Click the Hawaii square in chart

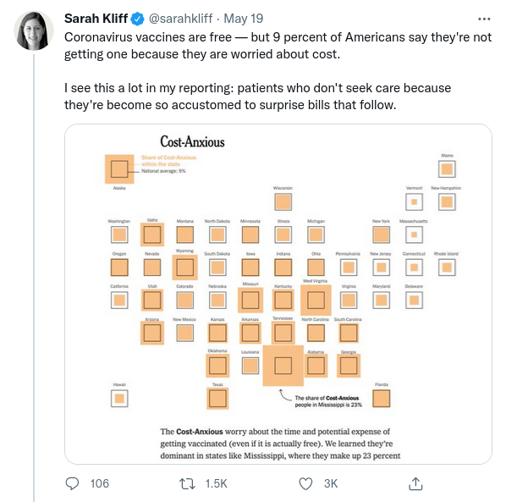coord(119,399)
